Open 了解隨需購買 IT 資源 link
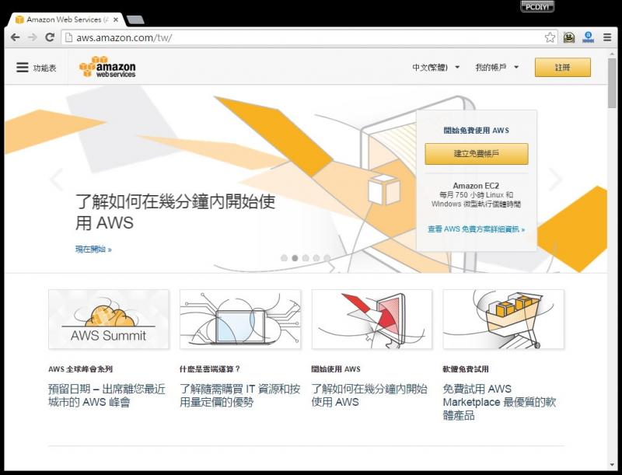 [239, 395]
